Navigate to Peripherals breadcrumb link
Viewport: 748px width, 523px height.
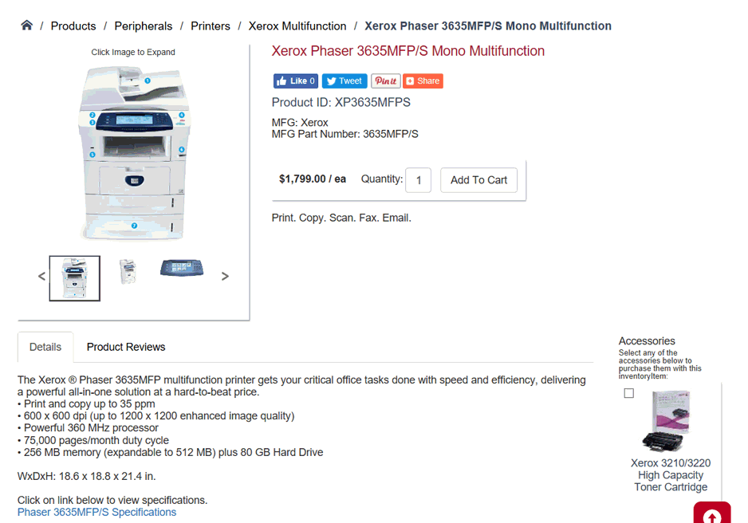pos(146,26)
